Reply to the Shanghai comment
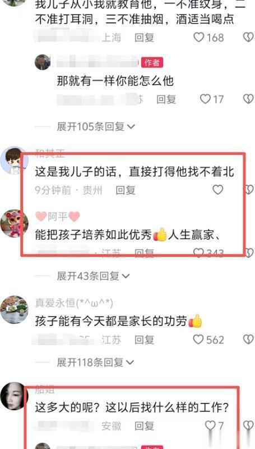255x449 pixels. coord(145,38)
